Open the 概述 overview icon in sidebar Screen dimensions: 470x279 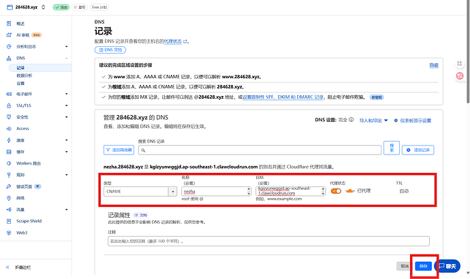pyautogui.click(x=9, y=24)
